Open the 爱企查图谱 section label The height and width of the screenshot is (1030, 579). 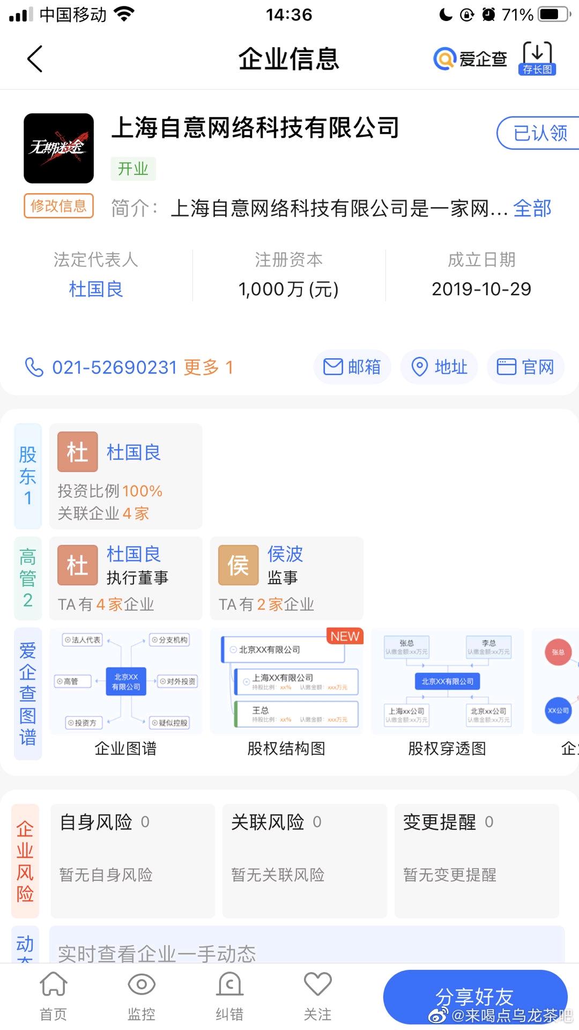(x=28, y=694)
